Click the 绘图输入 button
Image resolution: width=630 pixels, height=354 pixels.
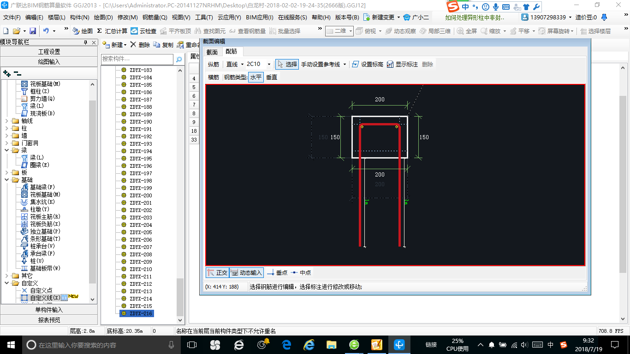tap(49, 61)
